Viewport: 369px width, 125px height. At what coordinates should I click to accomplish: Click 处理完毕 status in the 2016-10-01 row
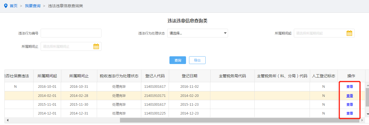tap(119, 87)
